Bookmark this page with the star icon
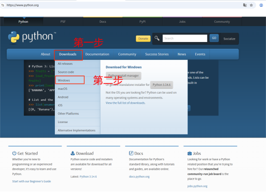Screen dimensions: 266x192 click(251, 5)
